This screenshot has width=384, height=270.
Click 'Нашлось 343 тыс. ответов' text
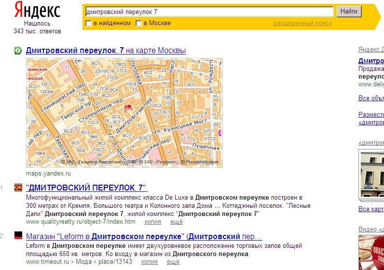(x=37, y=27)
